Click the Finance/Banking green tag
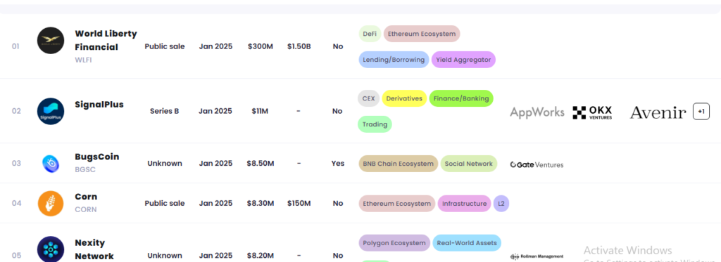Screen dimensions: 721x262 pos(461,98)
